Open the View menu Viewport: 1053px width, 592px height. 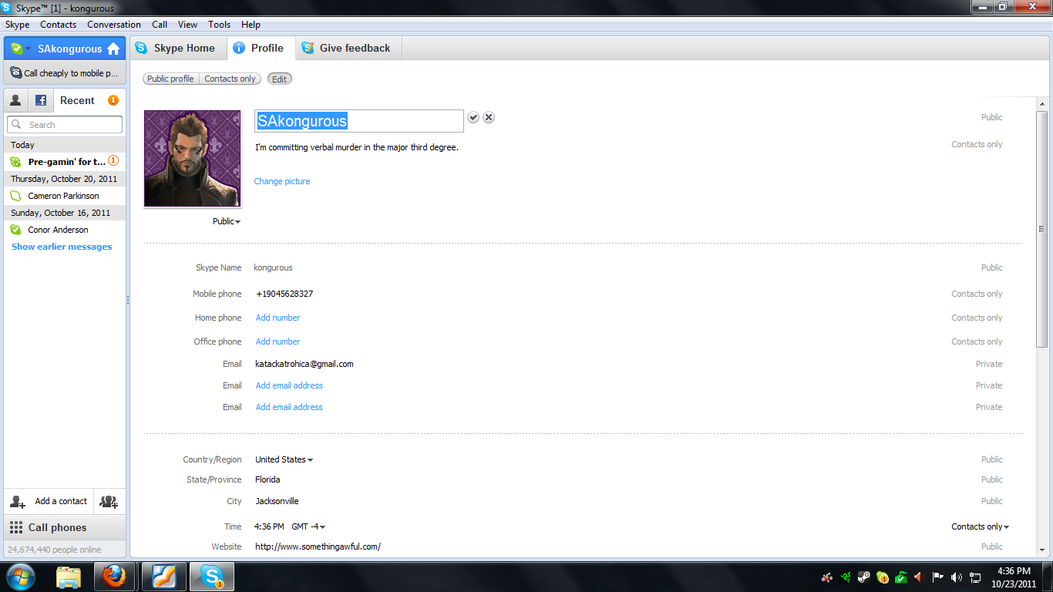click(x=188, y=25)
